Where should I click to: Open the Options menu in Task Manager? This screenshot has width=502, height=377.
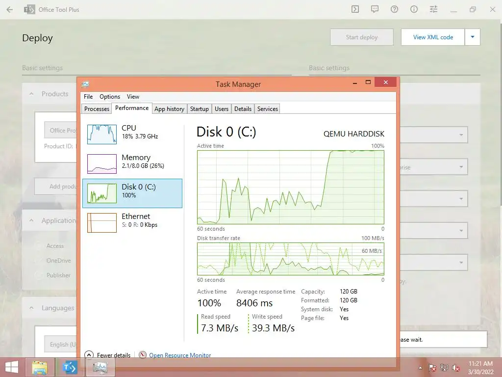tap(110, 97)
